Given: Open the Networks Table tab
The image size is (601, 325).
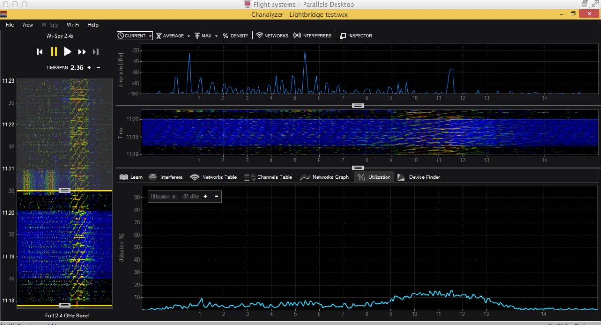Looking at the screenshot, I should tap(213, 177).
